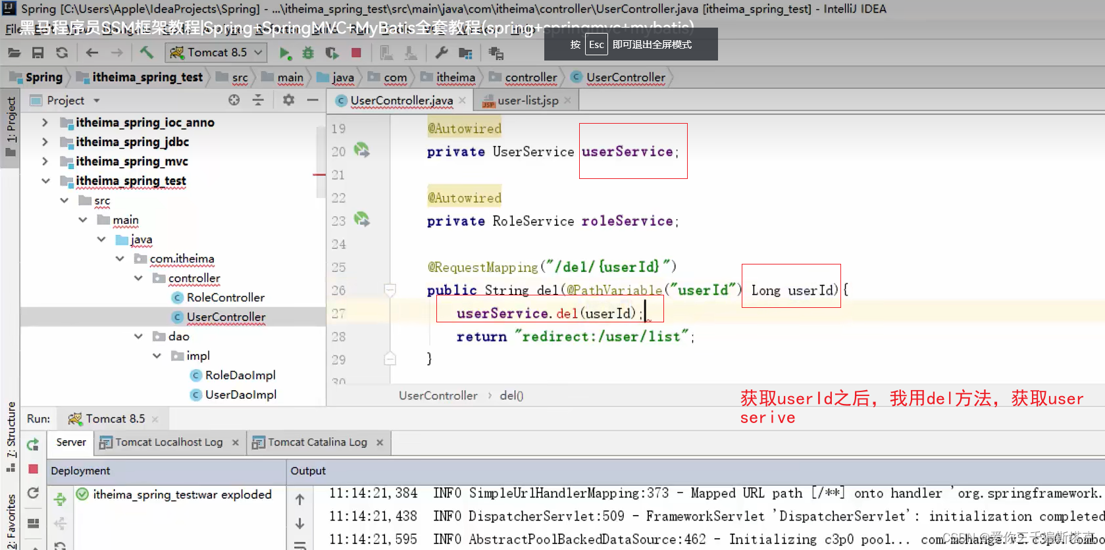This screenshot has width=1105, height=550.
Task: Expand the itheima_spring_ioc_anno module
Action: tap(45, 122)
